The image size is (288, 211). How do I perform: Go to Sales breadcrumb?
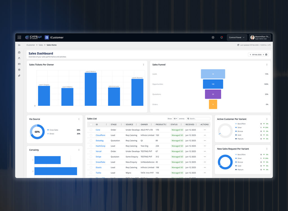click(41, 45)
